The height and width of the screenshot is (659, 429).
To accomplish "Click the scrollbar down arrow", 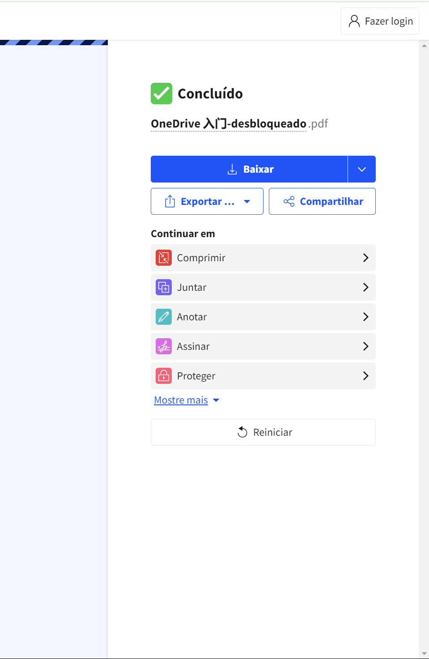I will pos(424,654).
